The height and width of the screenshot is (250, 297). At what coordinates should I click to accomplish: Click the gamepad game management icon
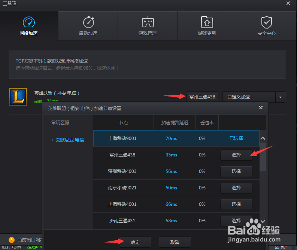point(148,22)
